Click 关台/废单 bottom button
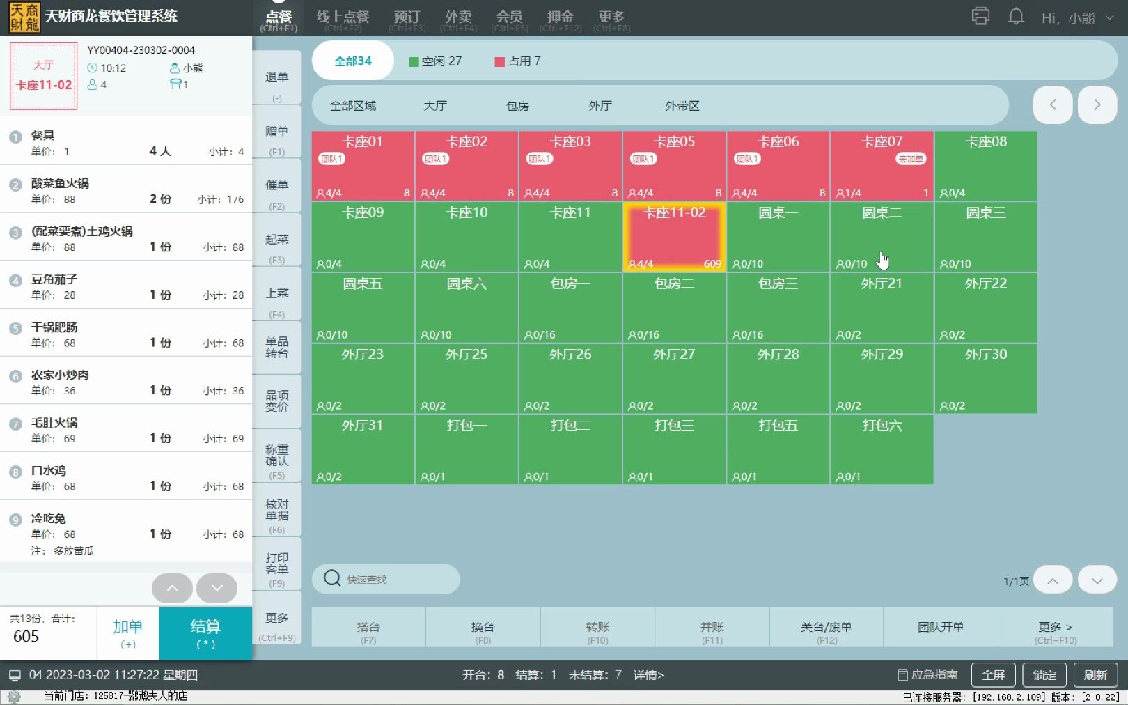 [x=827, y=628]
